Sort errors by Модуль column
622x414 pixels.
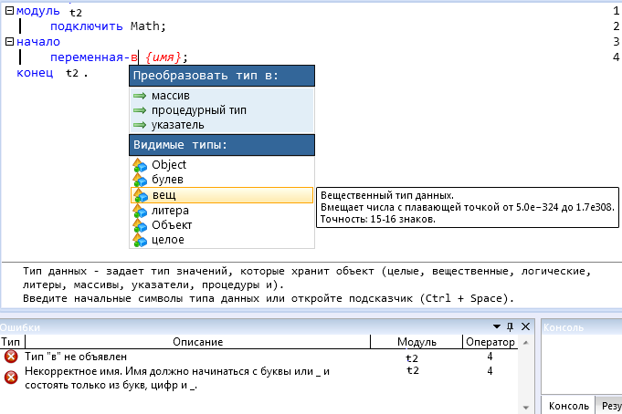(x=416, y=341)
